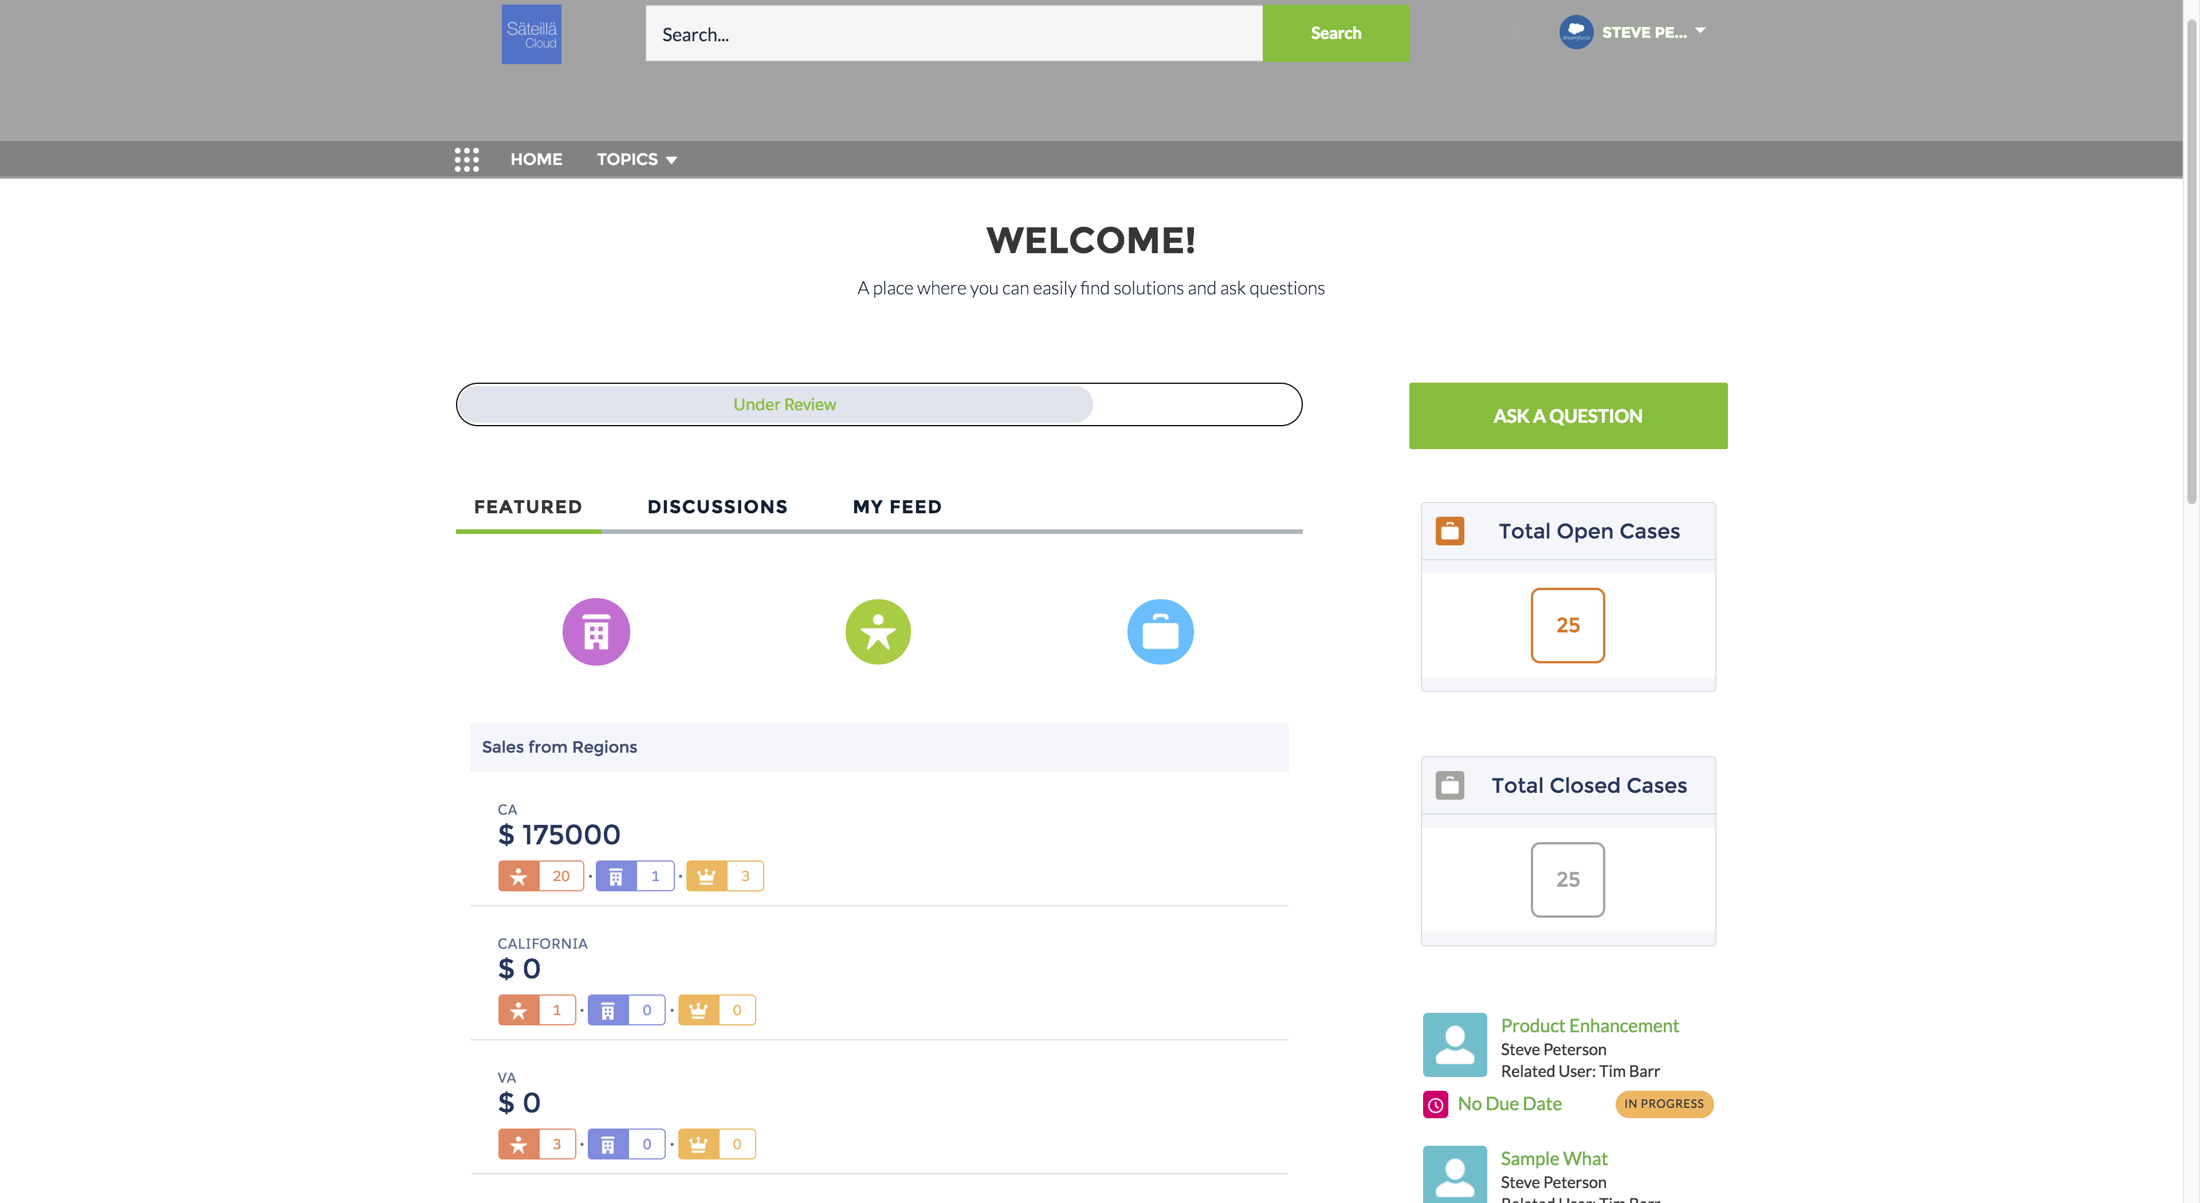This screenshot has height=1203, width=2200.
Task: Open the Steve Pe... user menu arrow
Action: click(x=1700, y=31)
